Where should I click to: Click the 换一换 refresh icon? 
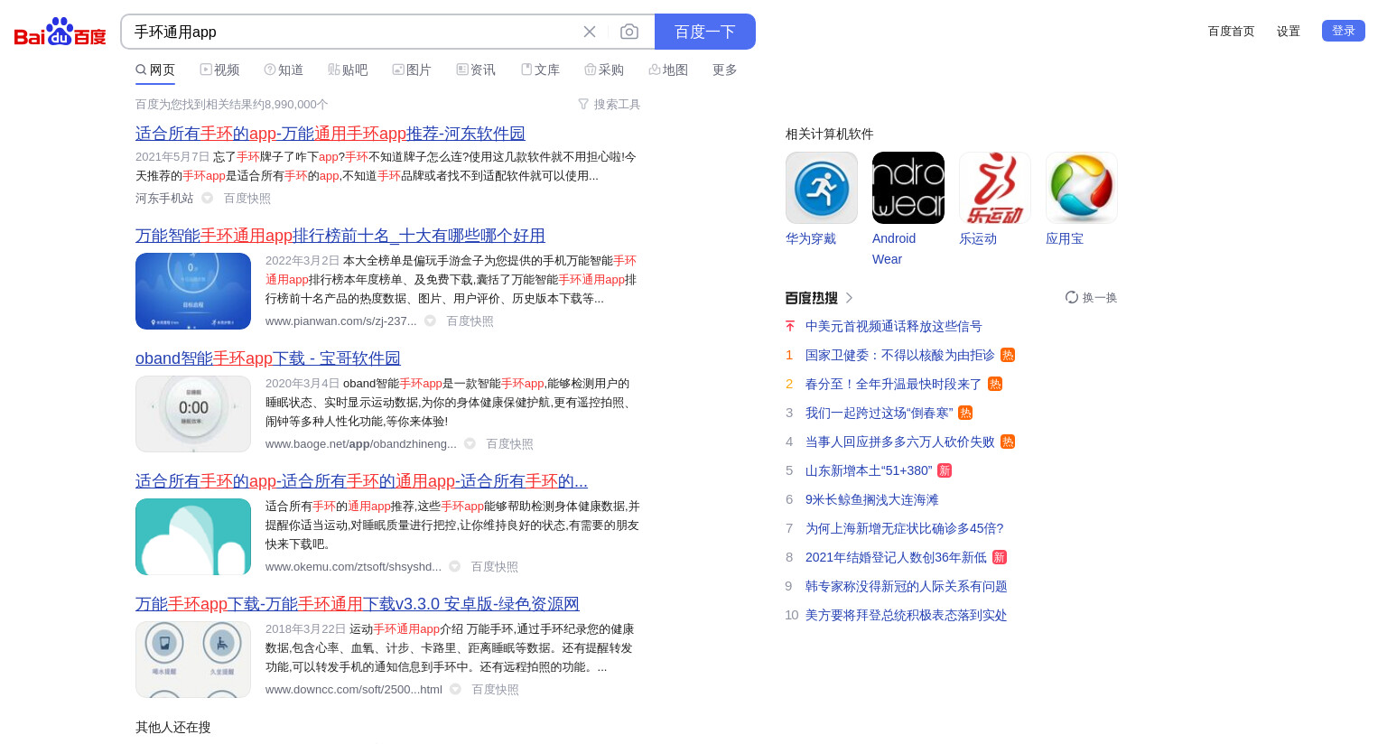(1072, 297)
